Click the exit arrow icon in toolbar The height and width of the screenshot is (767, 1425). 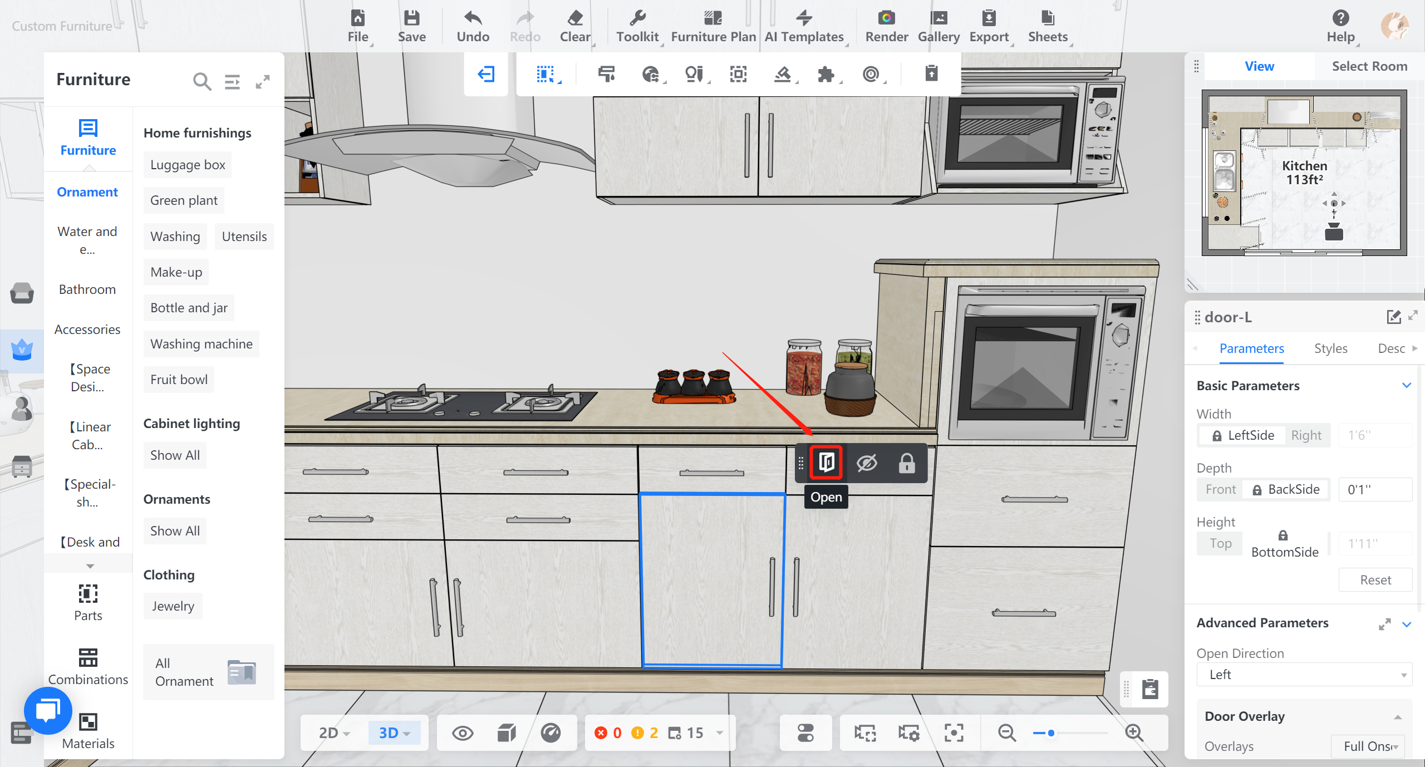tap(486, 74)
